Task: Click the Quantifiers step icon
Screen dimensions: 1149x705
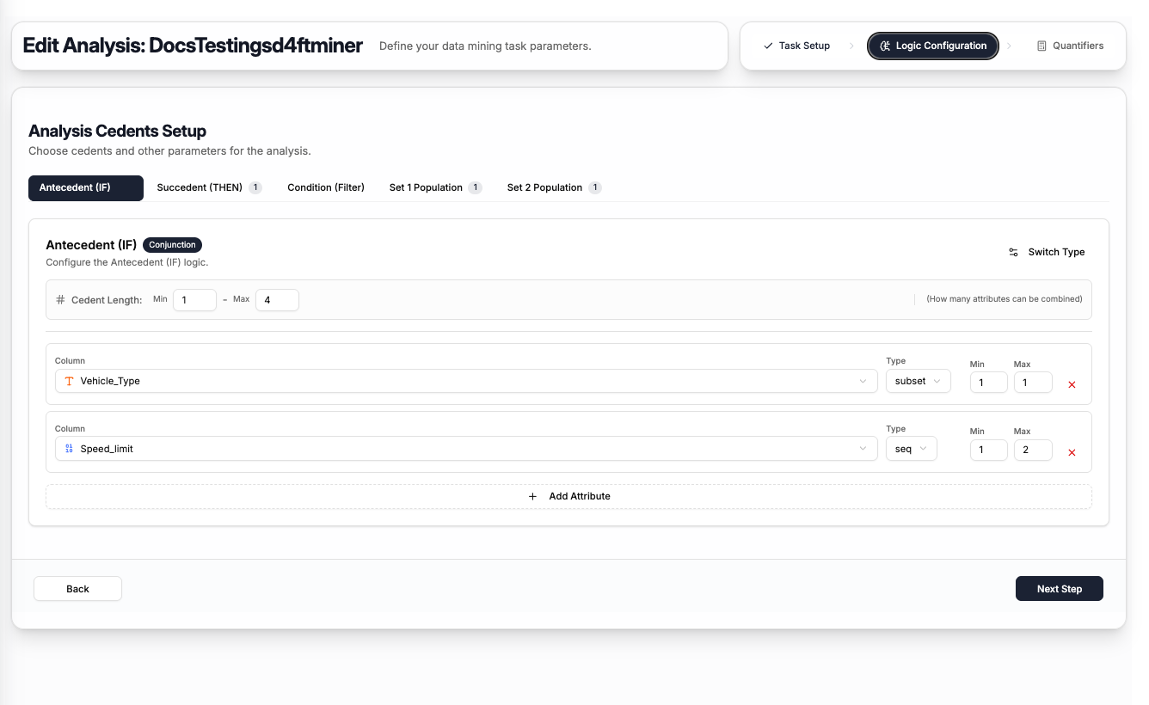Action: [1041, 46]
